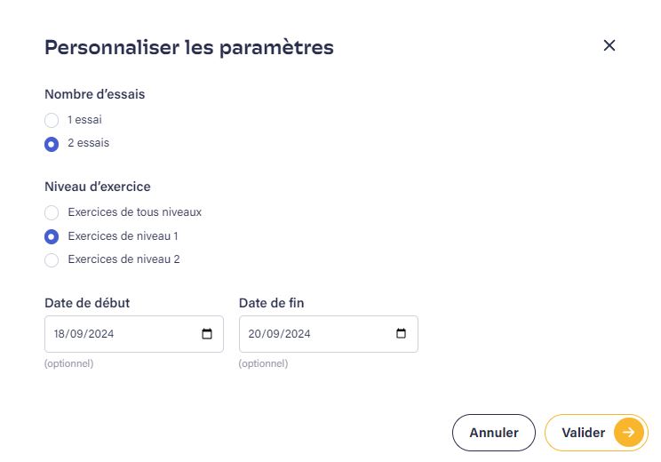Click the "Exercices de niveau 1" label
The width and height of the screenshot is (661, 462).
(x=123, y=236)
